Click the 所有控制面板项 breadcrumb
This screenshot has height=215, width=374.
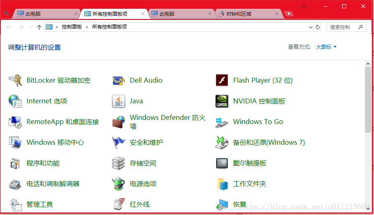click(x=110, y=27)
